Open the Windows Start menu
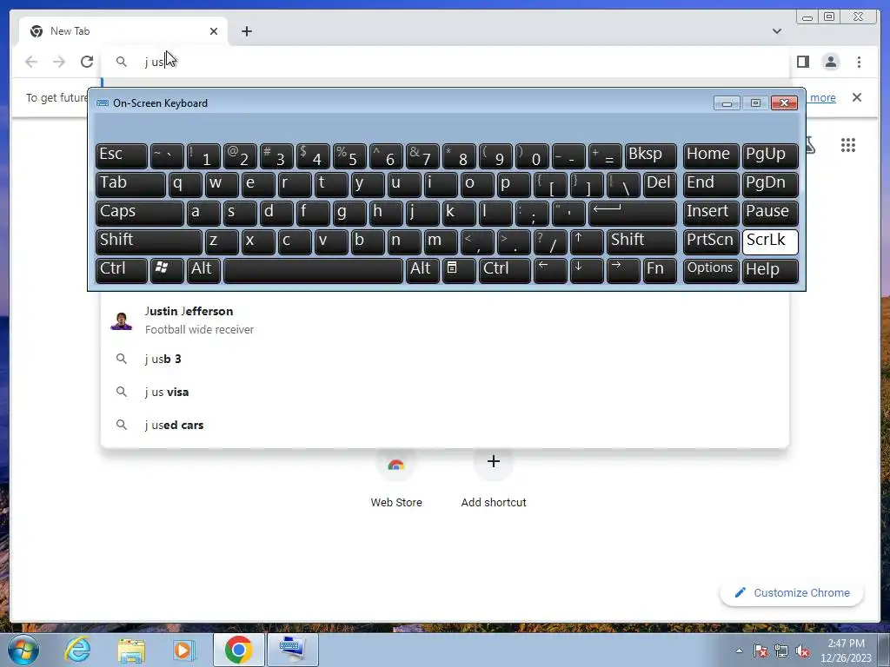Viewport: 890px width, 667px height. click(23, 650)
